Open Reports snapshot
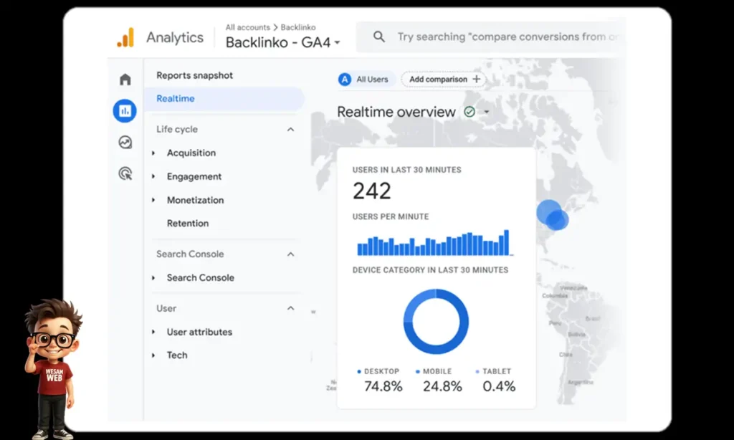This screenshot has width=734, height=440. [194, 75]
